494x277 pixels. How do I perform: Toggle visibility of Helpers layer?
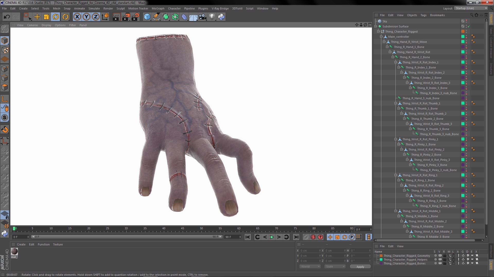point(440,259)
